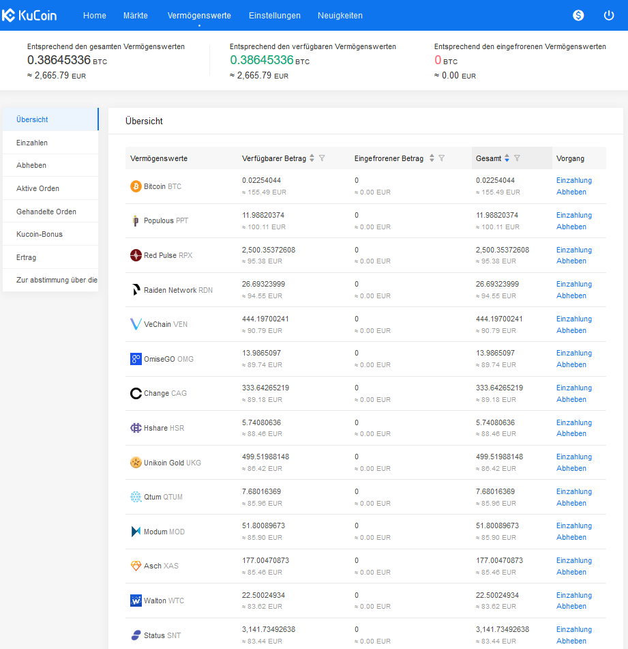628x649 pixels.
Task: Click Einzahlung for Status SNT
Action: click(574, 629)
